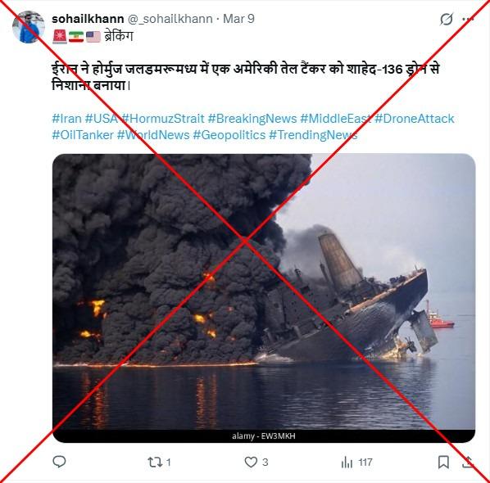Bookmark this post
Screen dimensions: 490x483
pyautogui.click(x=443, y=462)
